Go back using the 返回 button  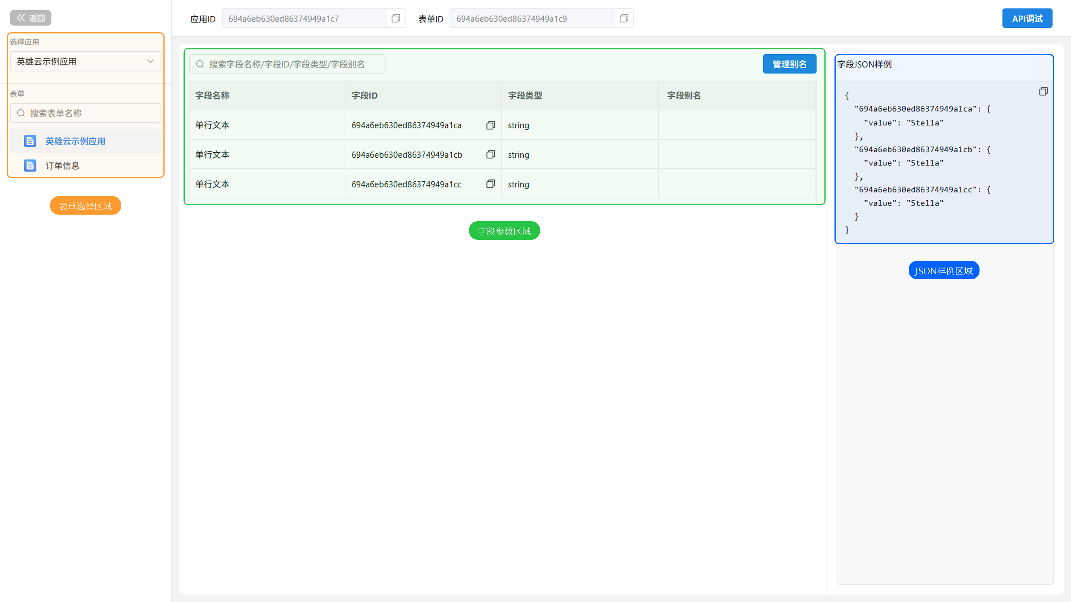(x=30, y=18)
